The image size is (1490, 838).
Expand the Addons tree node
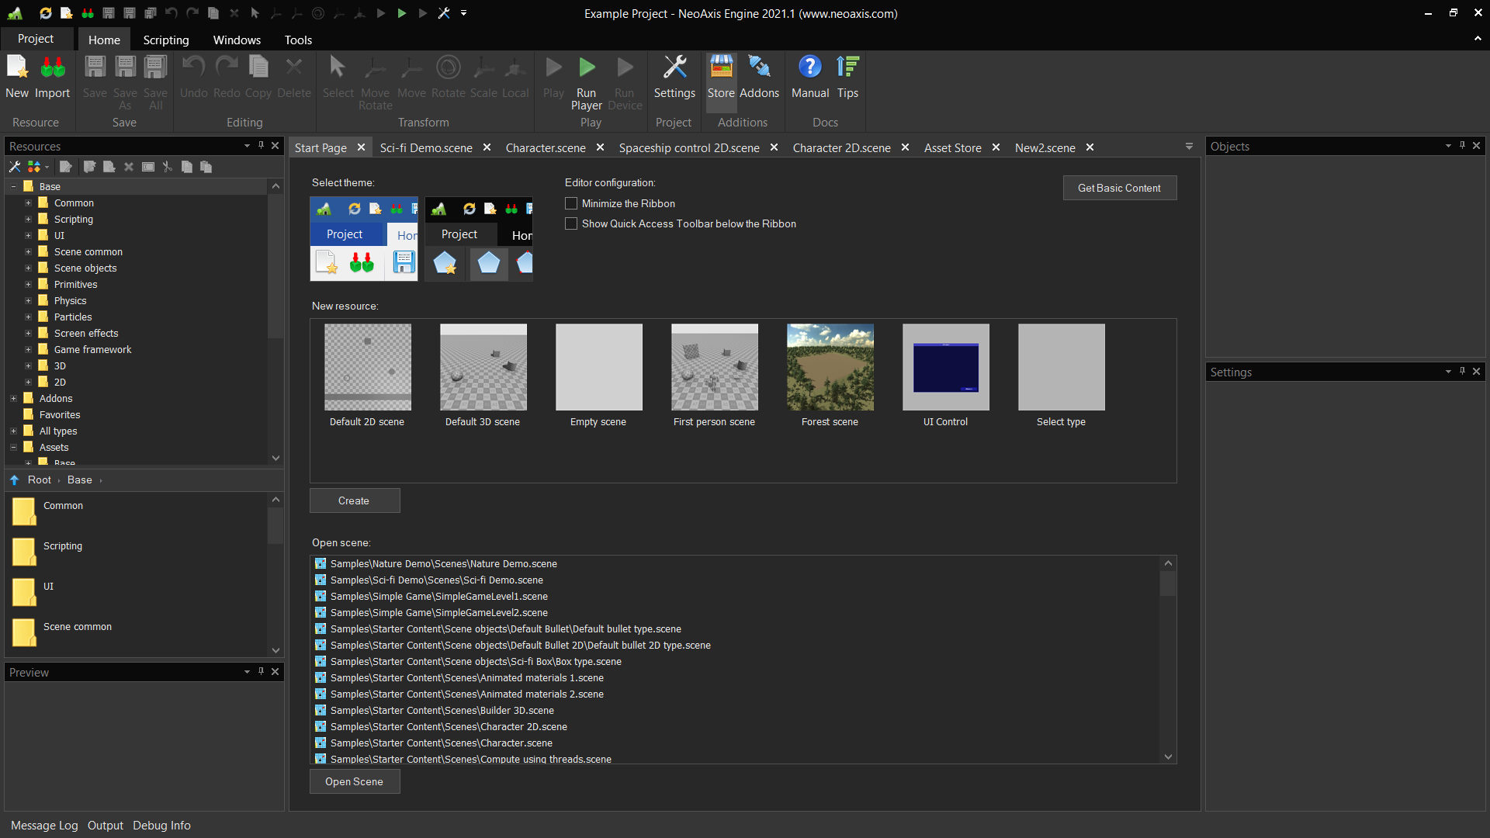tap(13, 399)
